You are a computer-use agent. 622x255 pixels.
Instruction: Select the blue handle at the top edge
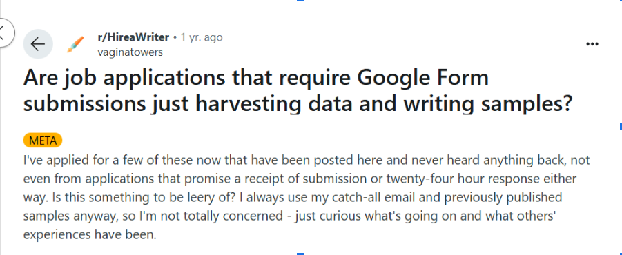tap(300, 1)
